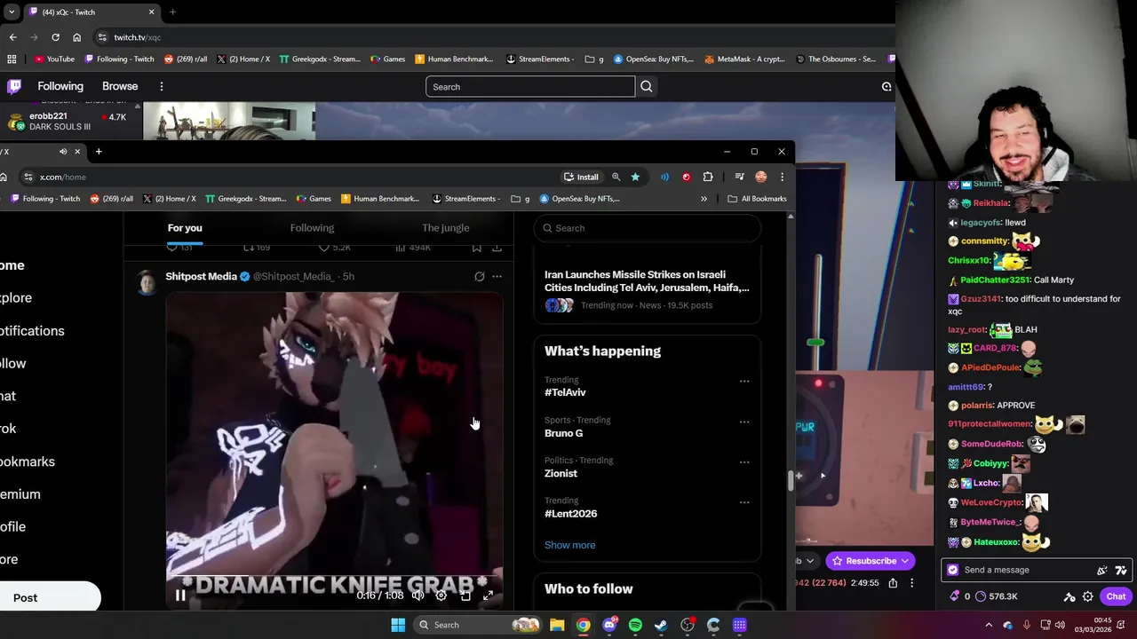Toggle the bookmark star for x.com
Screen dimensions: 1137x639
pyautogui.click(x=635, y=177)
